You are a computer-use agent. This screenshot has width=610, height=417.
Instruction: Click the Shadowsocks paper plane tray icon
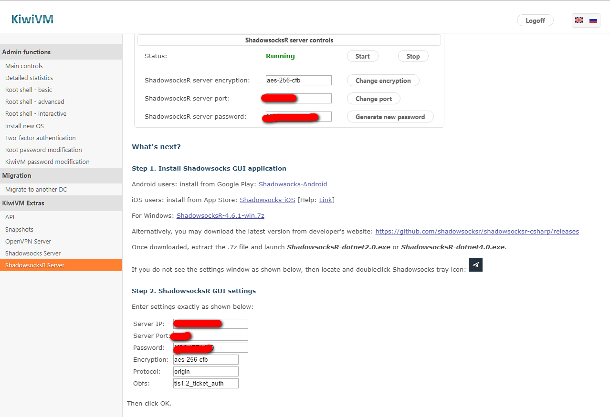475,264
